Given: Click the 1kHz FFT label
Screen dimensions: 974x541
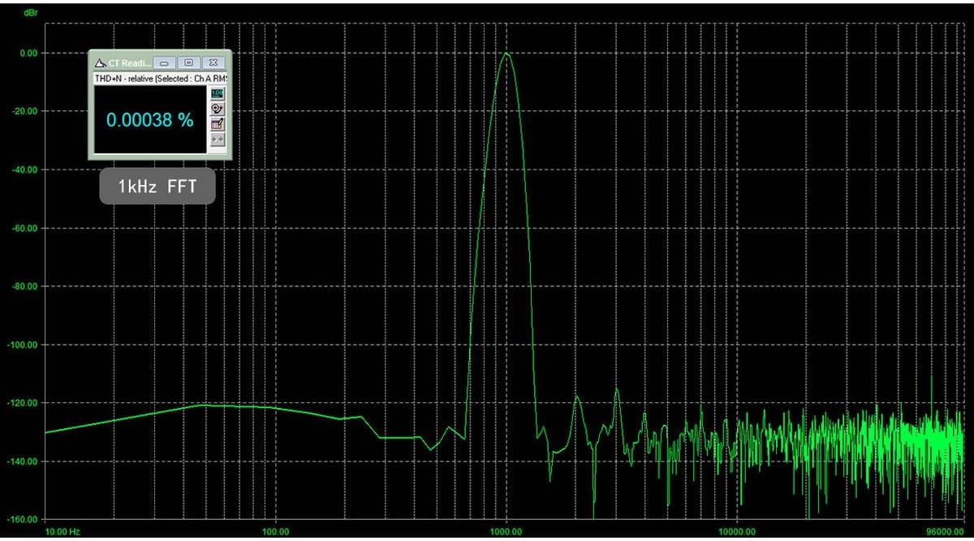Looking at the screenshot, I should coord(157,187).
